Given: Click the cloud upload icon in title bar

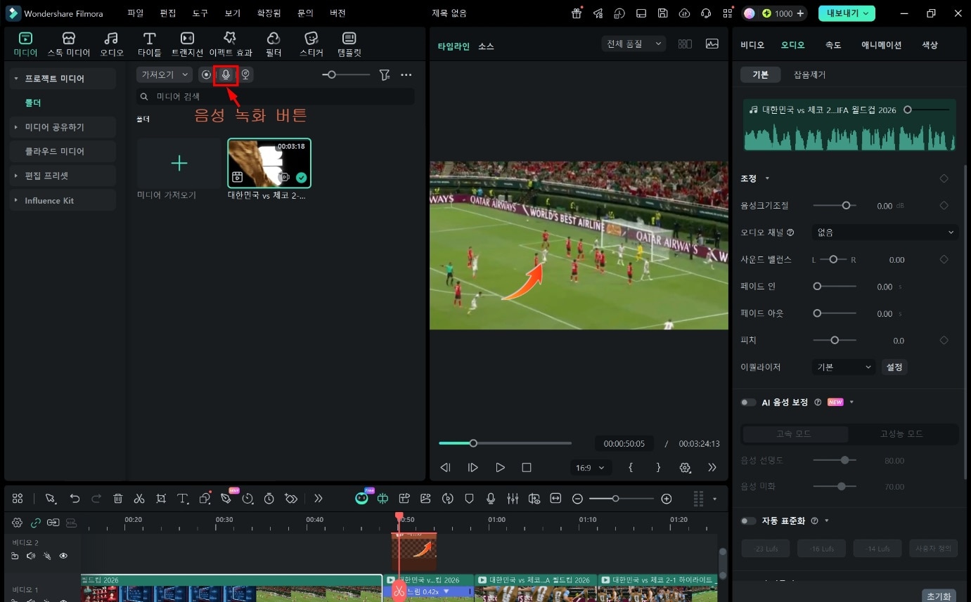Looking at the screenshot, I should [x=684, y=13].
